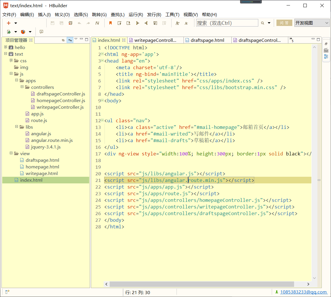331x297 pixels.
Task: Click the increase indent icon
Action: coord(146,23)
